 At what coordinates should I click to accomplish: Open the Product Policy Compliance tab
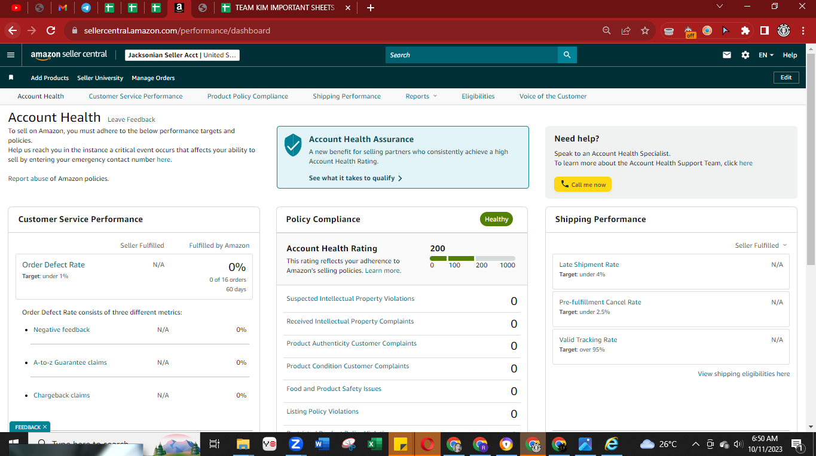(247, 96)
